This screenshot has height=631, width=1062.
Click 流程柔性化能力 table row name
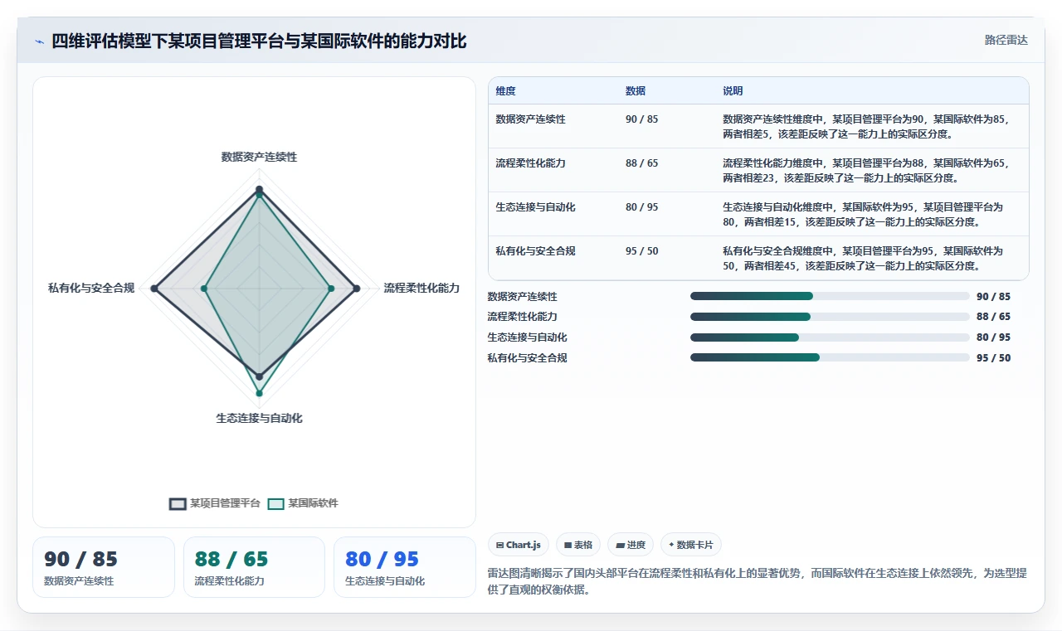click(530, 163)
